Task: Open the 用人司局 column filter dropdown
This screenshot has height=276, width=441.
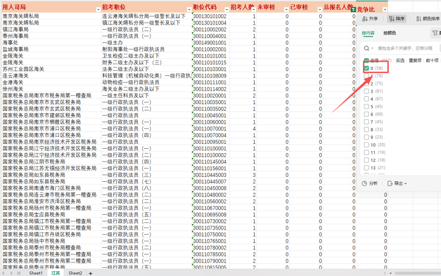Action: click(x=98, y=9)
